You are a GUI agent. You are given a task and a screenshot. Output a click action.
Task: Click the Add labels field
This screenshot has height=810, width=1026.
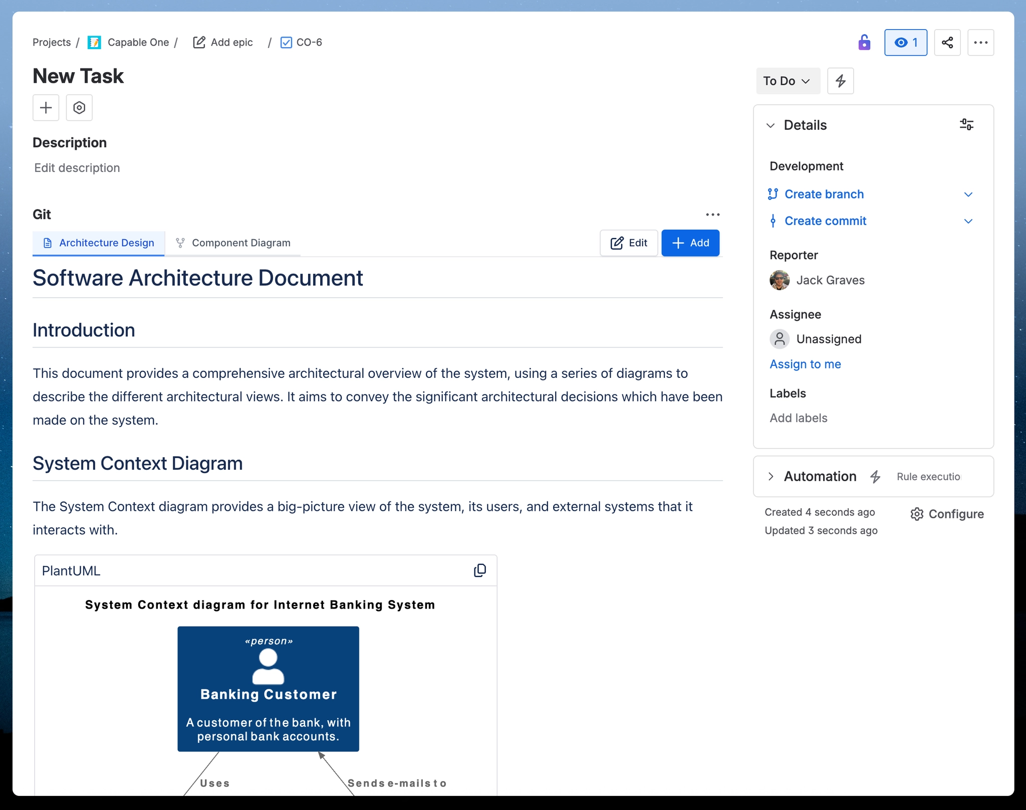click(799, 418)
